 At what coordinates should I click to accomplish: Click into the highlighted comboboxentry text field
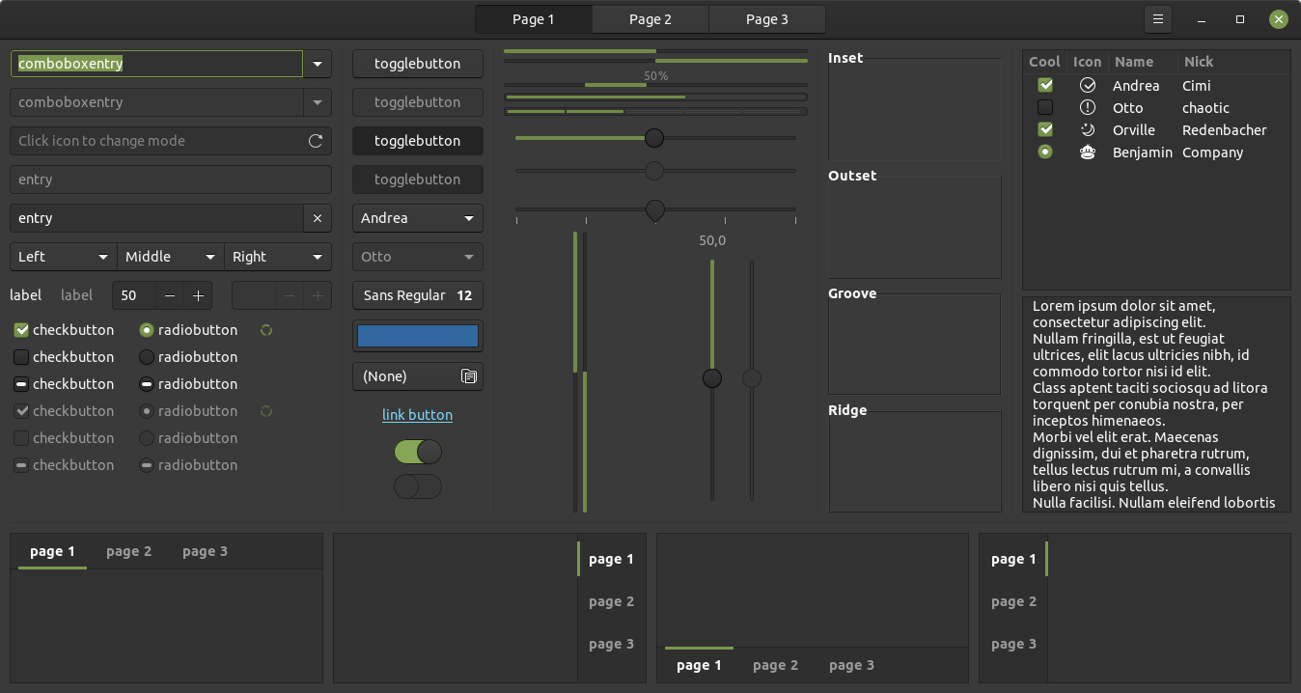click(157, 64)
